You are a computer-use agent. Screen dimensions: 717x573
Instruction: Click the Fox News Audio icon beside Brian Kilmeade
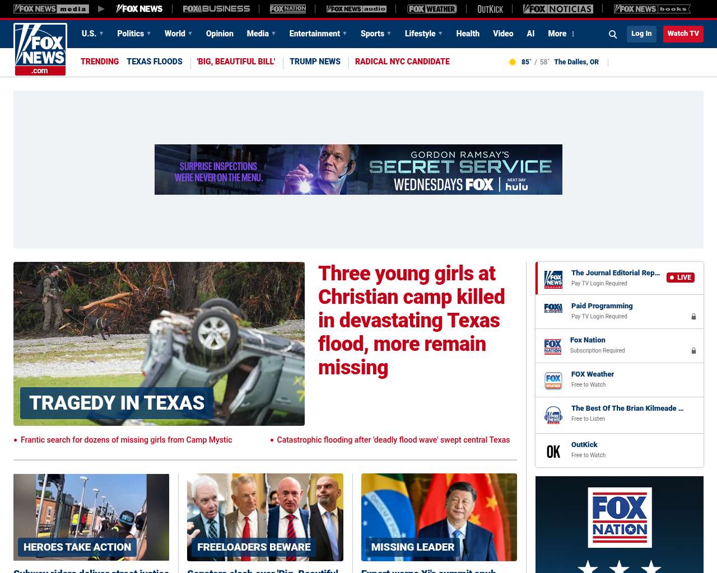(553, 415)
